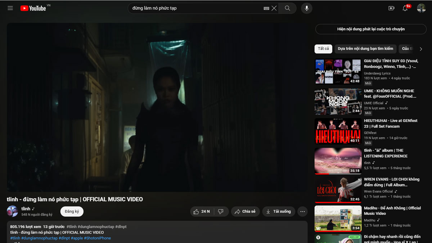Open tlinh ái album thumbnail
The width and height of the screenshot is (432, 243).
click(x=338, y=161)
